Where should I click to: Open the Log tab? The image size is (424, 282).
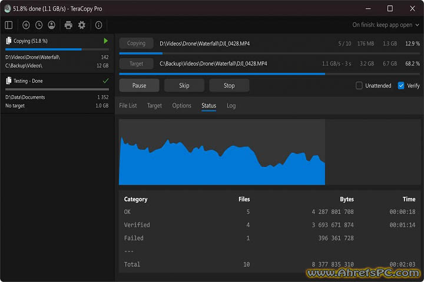pos(231,106)
